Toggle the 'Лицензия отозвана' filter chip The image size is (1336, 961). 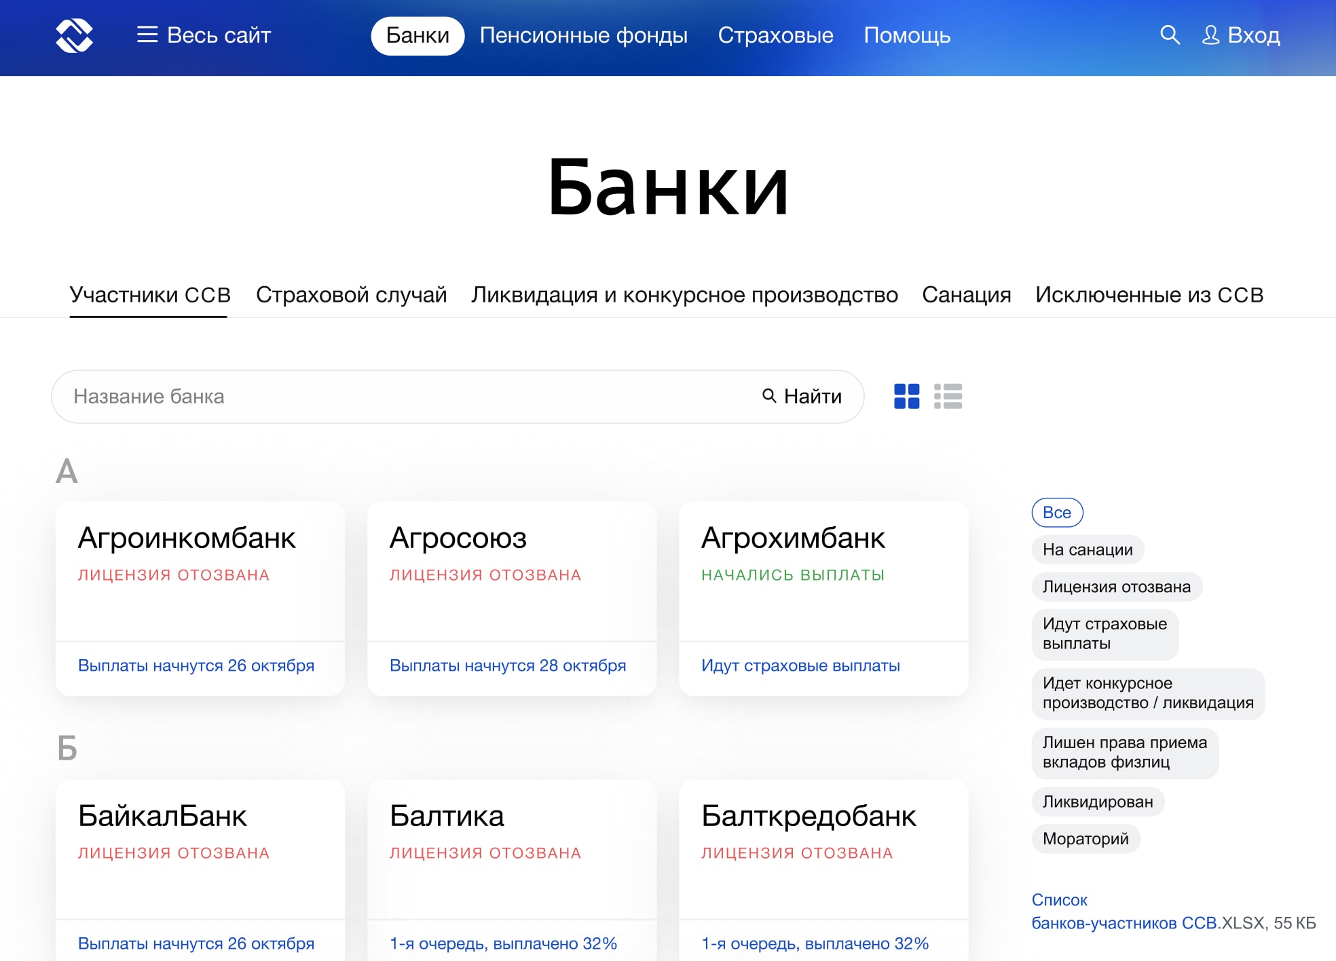(1116, 587)
